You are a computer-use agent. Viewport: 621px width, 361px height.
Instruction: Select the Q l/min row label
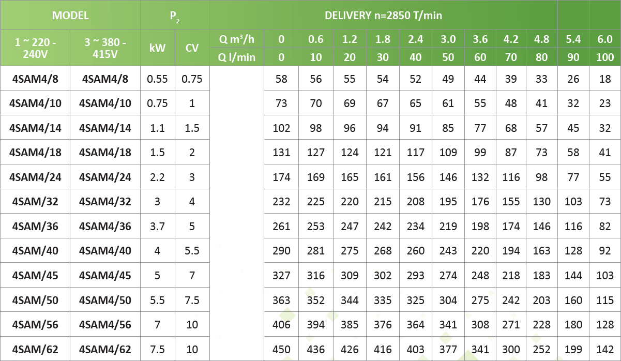237,57
